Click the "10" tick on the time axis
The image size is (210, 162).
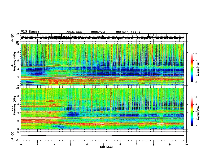point(186,145)
